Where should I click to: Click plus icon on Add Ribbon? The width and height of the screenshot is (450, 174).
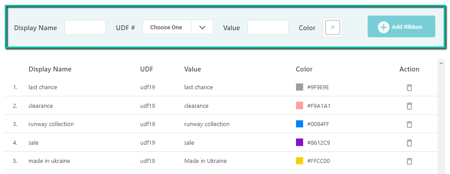[383, 27]
